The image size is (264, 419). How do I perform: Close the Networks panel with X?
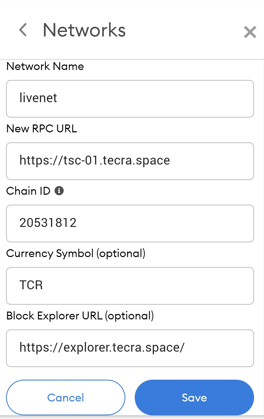pyautogui.click(x=250, y=32)
